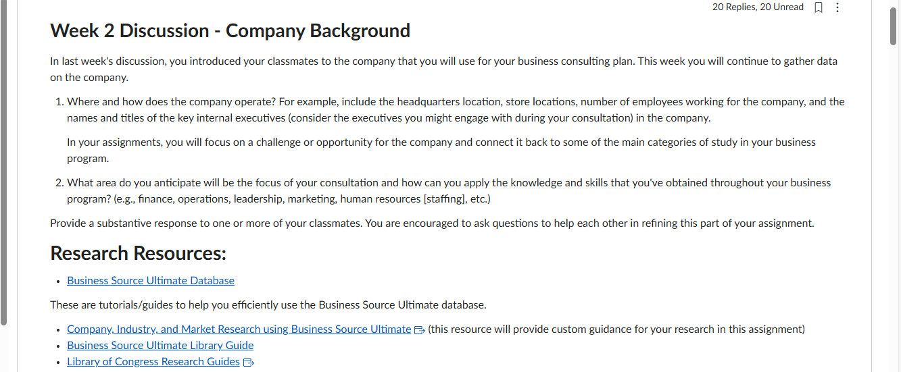This screenshot has height=372, width=901.
Task: Open the three-dot more options menu
Action: pos(837,7)
